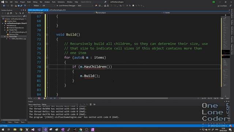This screenshot has width=234, height=132.
Task: Pin the VIDEO_RetroMenu.cpp tab
Action: 45,10
